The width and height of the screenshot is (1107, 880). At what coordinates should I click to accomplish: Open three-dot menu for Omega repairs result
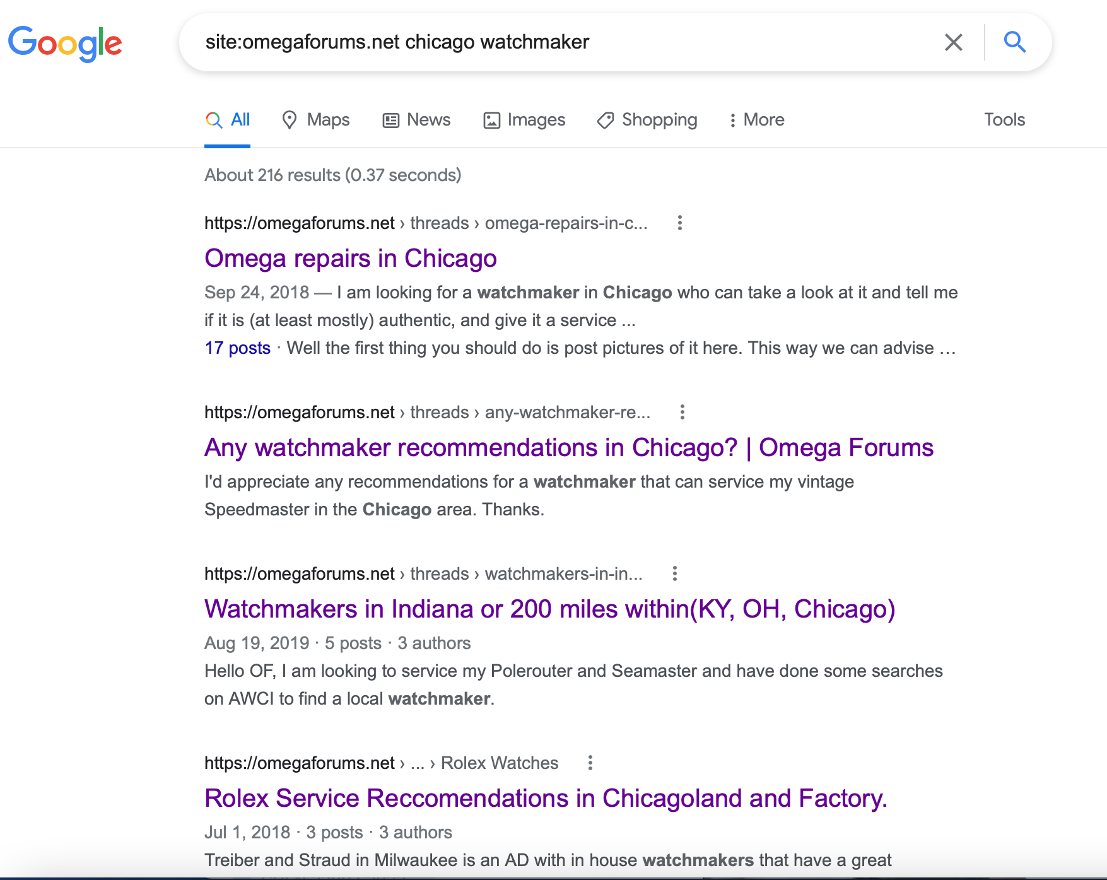click(x=679, y=223)
